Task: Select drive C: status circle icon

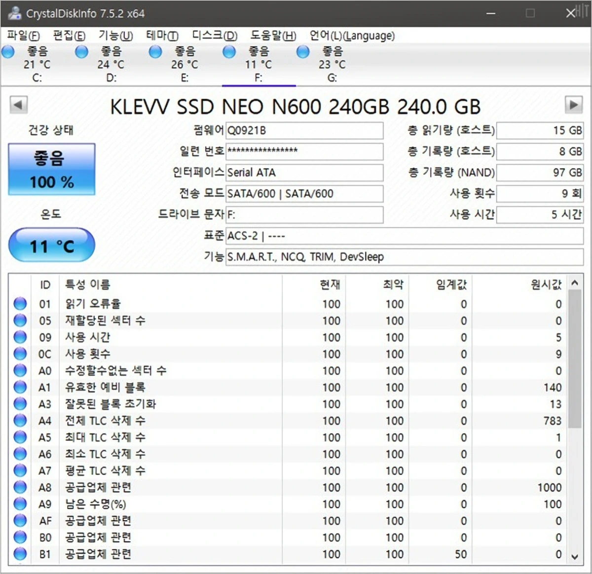Action: point(8,52)
